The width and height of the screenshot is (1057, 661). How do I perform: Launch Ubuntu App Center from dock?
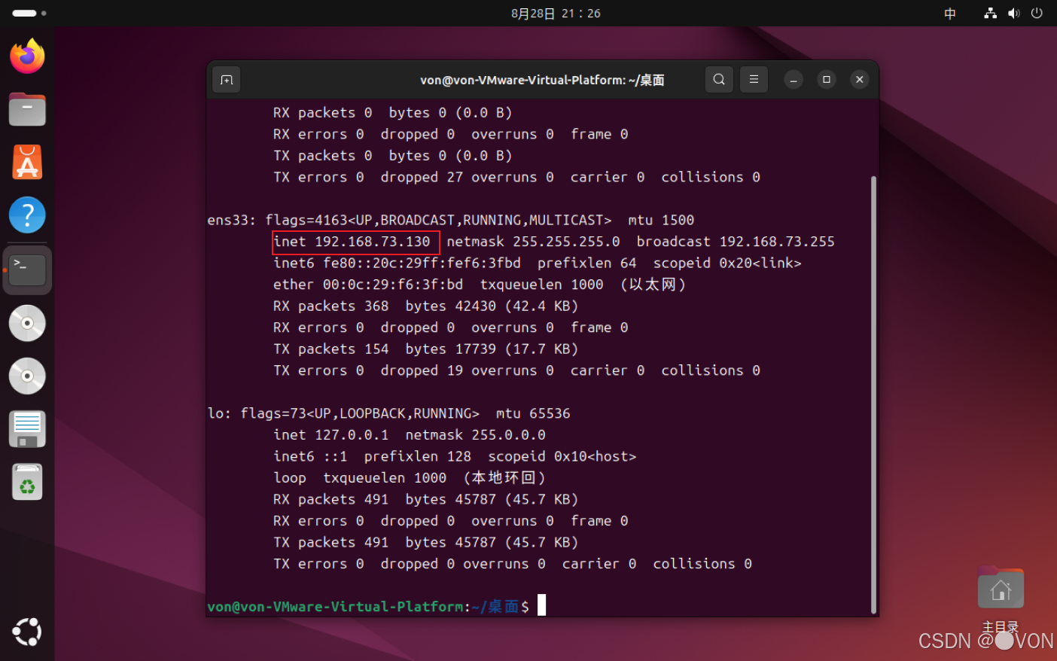tap(27, 162)
